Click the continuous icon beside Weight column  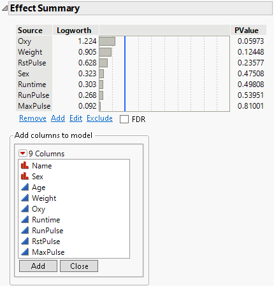(25, 198)
